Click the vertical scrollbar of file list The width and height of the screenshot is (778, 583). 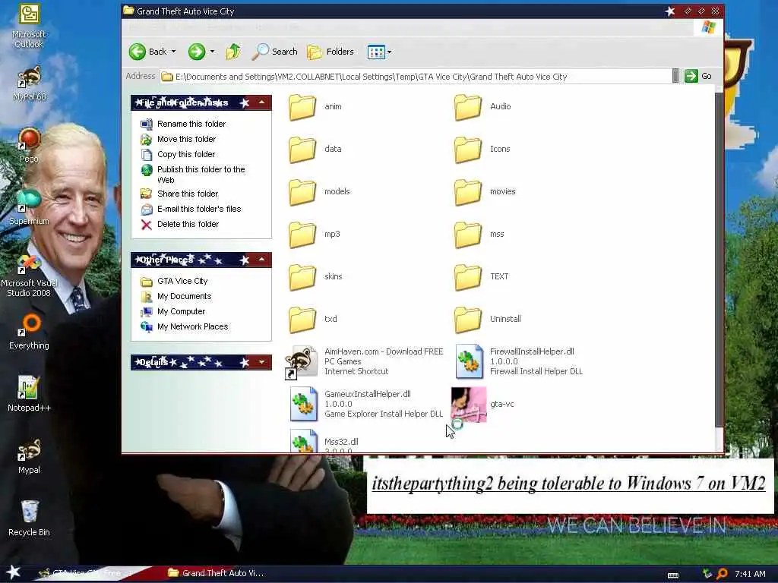(x=719, y=258)
